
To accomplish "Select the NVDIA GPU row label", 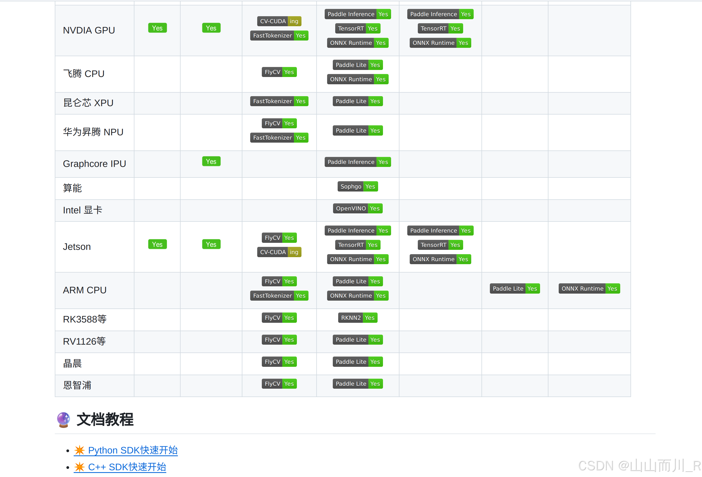I will [89, 30].
